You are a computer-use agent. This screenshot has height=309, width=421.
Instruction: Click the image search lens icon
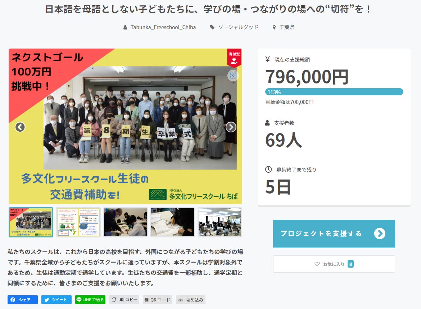(x=233, y=76)
